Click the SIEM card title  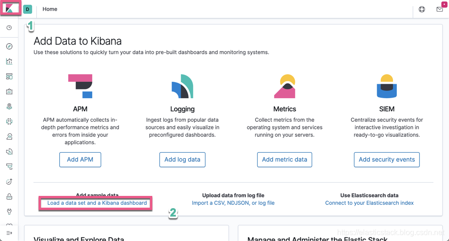[x=387, y=109]
